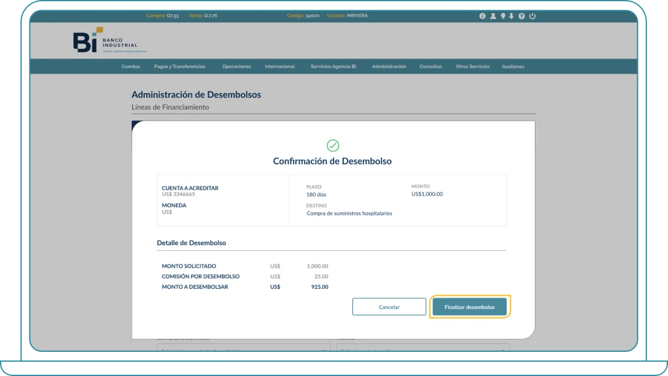Click the information icon in top bar
The image size is (668, 376).
pos(483,16)
